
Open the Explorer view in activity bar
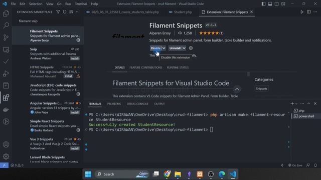tap(6, 13)
